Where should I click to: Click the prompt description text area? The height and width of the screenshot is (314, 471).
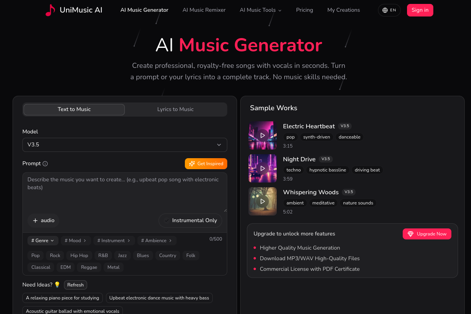click(x=125, y=192)
